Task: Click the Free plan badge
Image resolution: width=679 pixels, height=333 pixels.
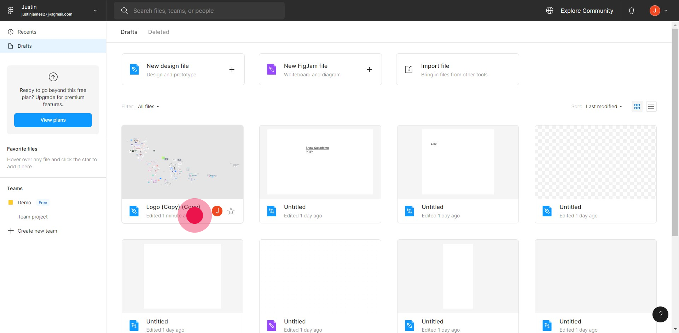Action: [x=43, y=203]
